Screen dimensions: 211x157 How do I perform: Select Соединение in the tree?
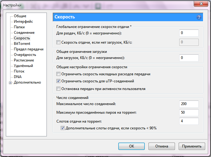pos(24,33)
